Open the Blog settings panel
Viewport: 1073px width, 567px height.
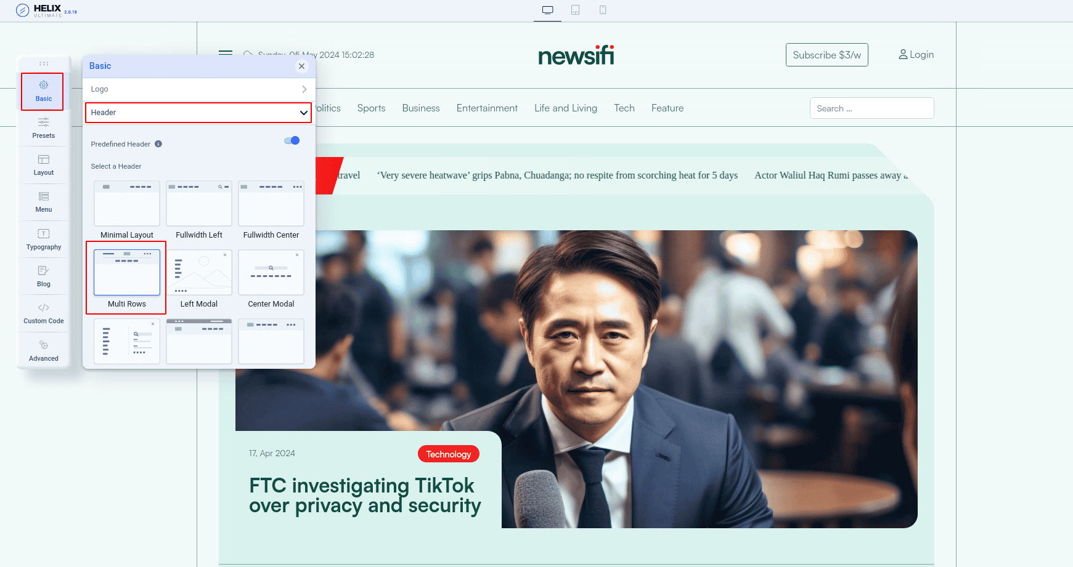(43, 276)
